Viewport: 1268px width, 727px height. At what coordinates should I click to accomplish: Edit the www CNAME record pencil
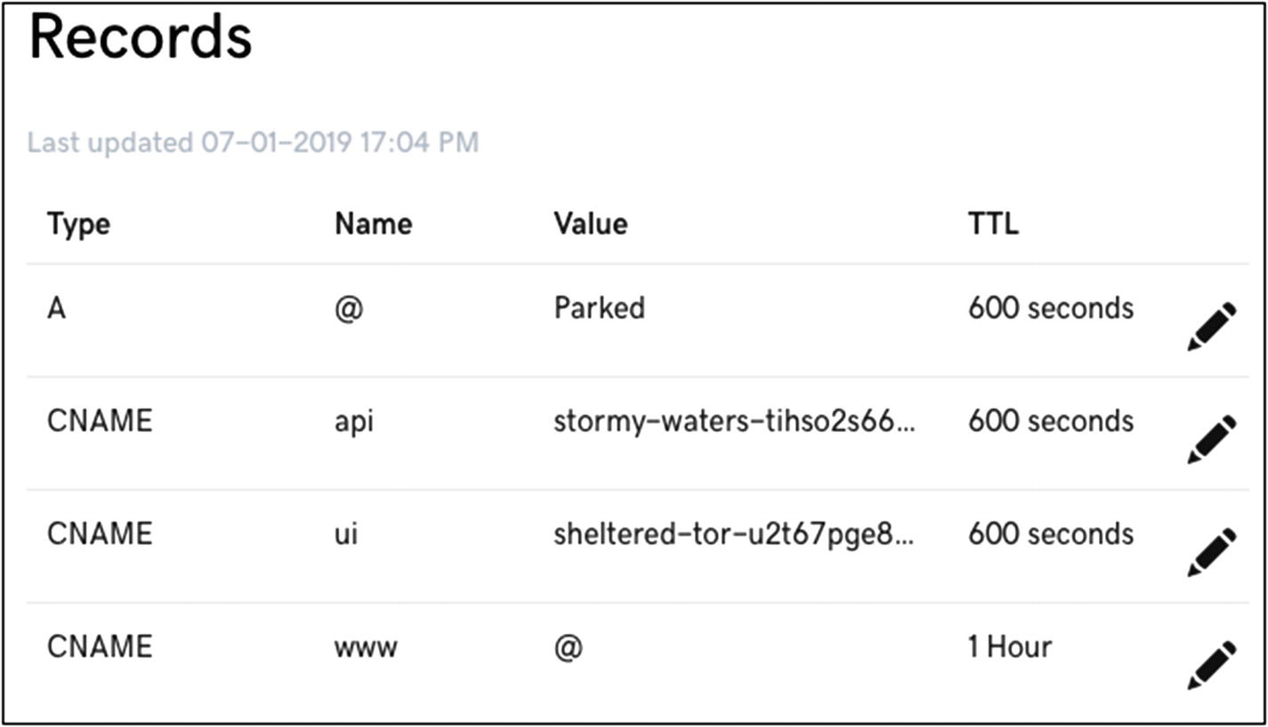[x=1211, y=664]
